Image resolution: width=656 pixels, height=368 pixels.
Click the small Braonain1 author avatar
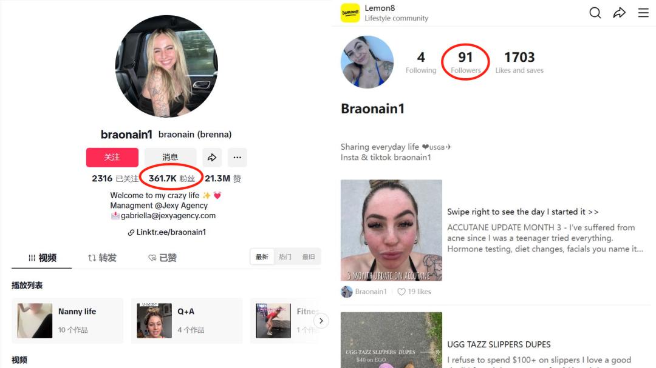coord(346,292)
